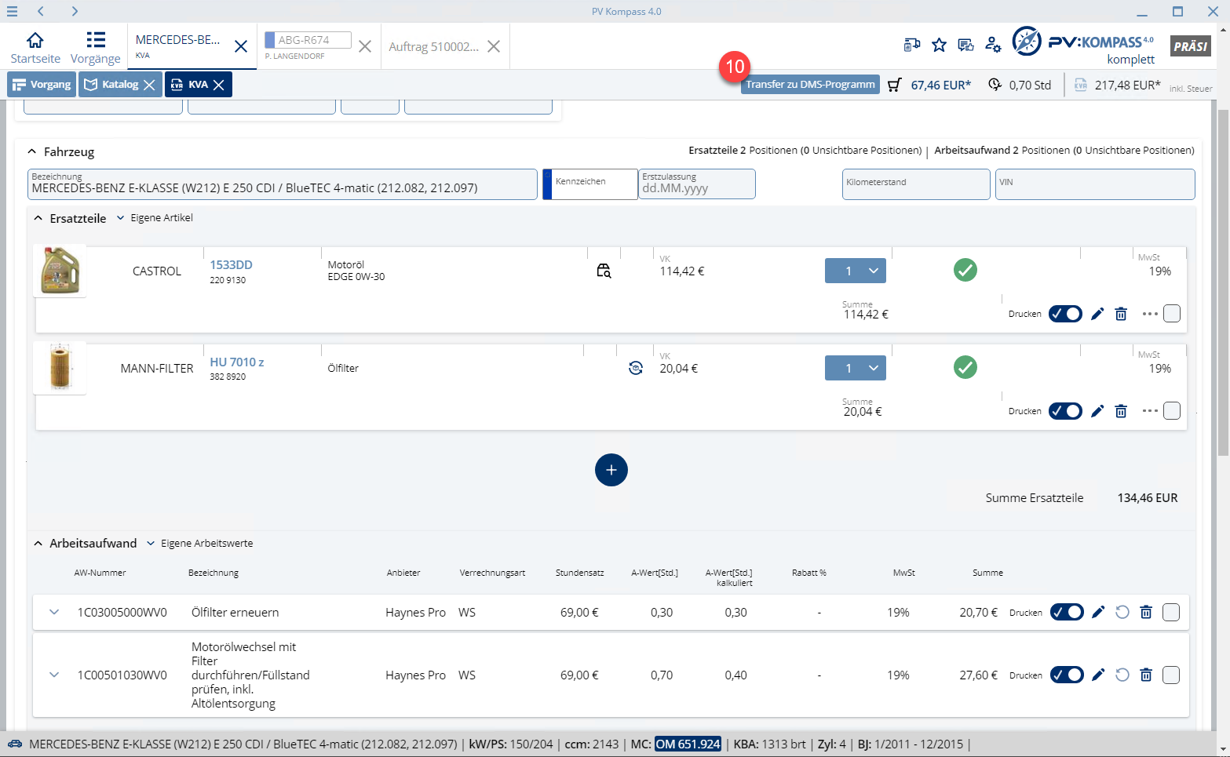The height and width of the screenshot is (757, 1230).
Task: Open the MANN-FILTER oil filter thumbnail
Action: pos(60,367)
